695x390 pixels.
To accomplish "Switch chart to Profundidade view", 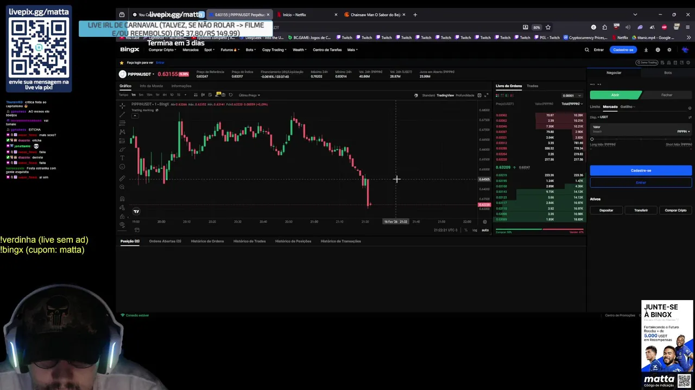I will pos(465,95).
